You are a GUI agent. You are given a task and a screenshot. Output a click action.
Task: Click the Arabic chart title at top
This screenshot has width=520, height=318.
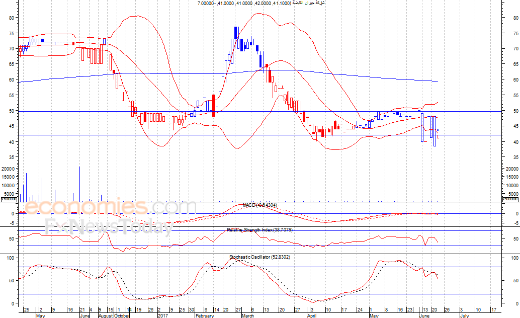click(x=261, y=3)
